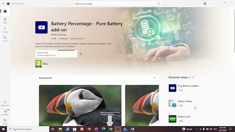Open the Library section

pos(5,122)
